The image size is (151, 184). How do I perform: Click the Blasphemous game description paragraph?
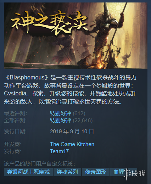[70, 89]
